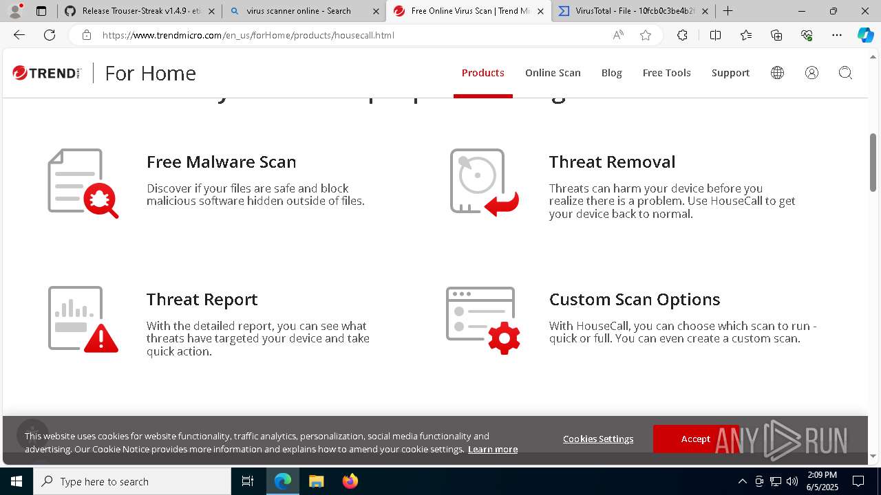Screen dimensions: 881x495
Task: Close the GitHub Release tab
Action: [211, 11]
